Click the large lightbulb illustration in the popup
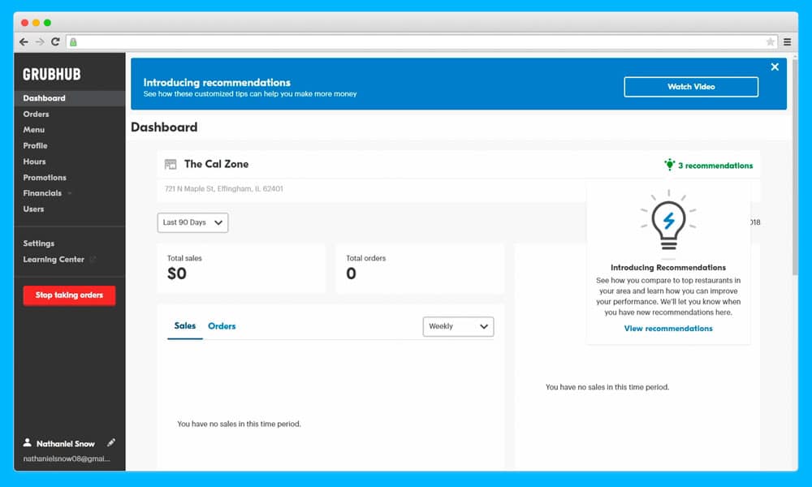Image resolution: width=812 pixels, height=487 pixels. [668, 222]
